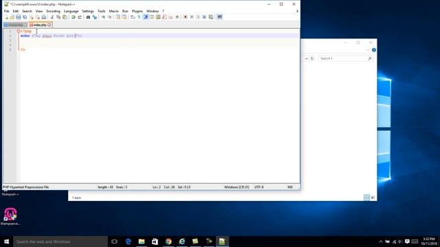This screenshot has width=440, height=247.
Task: Click the Windows Start button
Action: pos(6,242)
